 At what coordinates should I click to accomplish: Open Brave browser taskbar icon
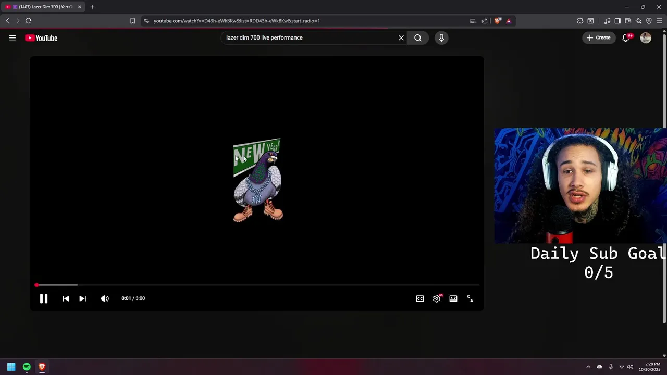(42, 367)
